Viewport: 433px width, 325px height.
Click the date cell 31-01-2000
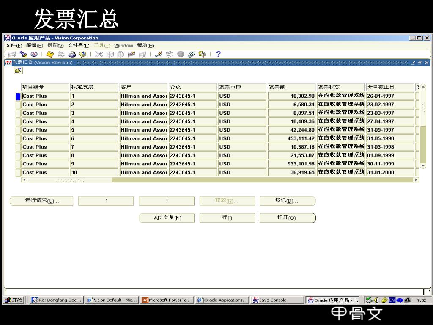click(389, 173)
